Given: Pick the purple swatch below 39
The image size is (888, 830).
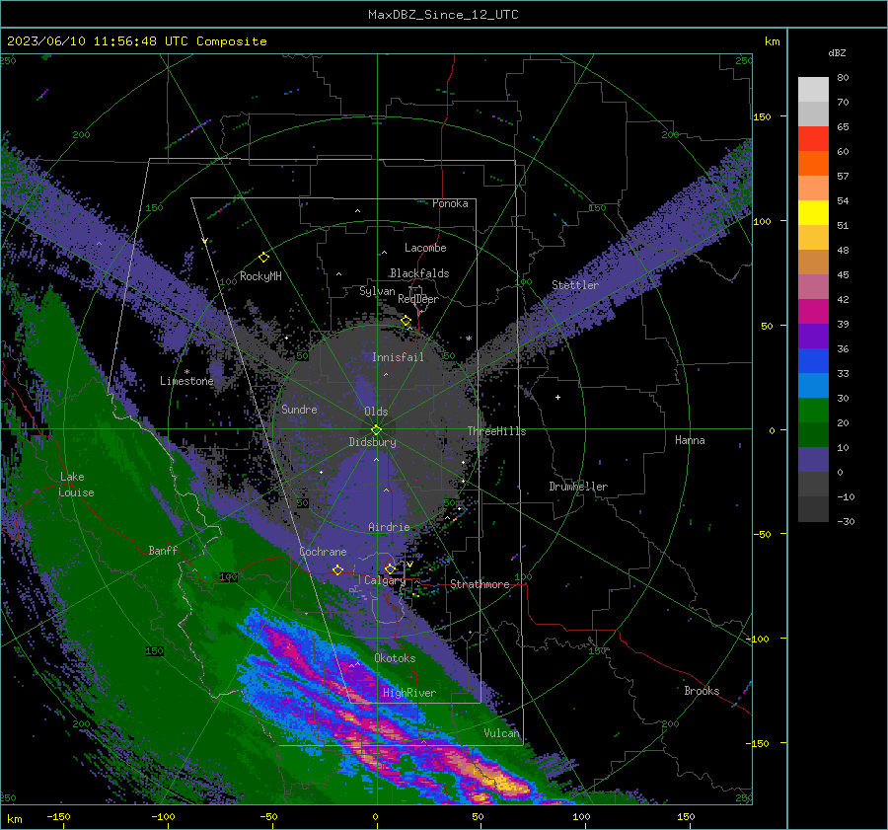Looking at the screenshot, I should (813, 336).
